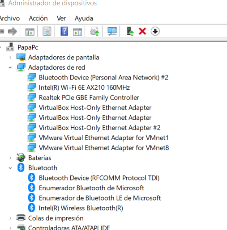Screen dimensions: 227x230
Task: Select Realtek PCIe GBE Family Controller
Action: coord(89,98)
